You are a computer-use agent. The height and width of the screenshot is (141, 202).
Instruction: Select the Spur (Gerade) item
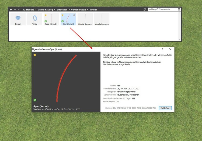pyautogui.click(x=51, y=19)
